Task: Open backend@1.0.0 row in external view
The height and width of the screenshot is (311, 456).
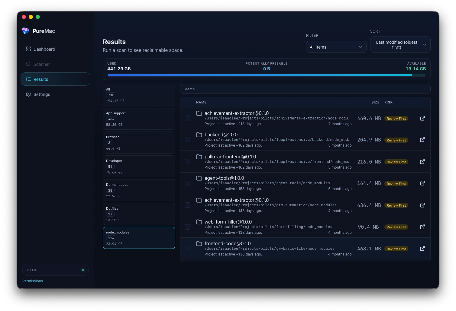Action: [x=422, y=140]
